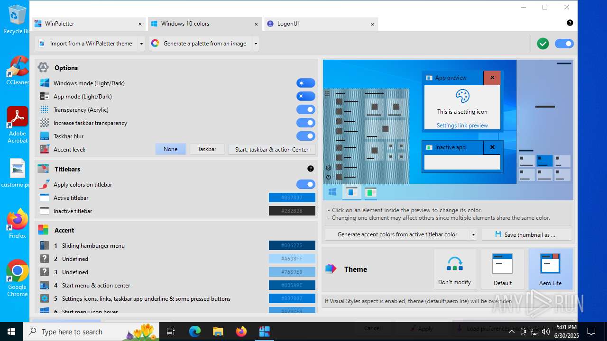Toggle Windows mode Light/Dark switch
The height and width of the screenshot is (341, 607).
click(x=306, y=83)
